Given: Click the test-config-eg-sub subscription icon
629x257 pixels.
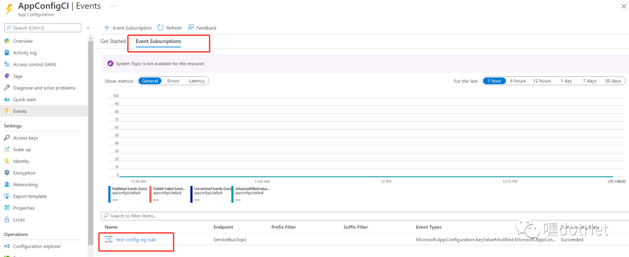Looking at the screenshot, I should 108,240.
